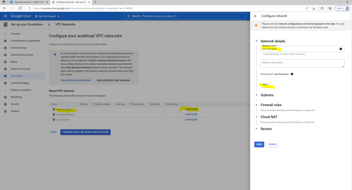Reload the page with the refresh icon
Screen dimensions: 352x190
(x=20, y=8)
